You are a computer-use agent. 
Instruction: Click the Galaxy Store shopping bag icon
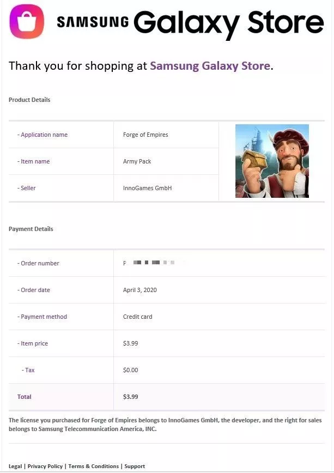click(27, 21)
